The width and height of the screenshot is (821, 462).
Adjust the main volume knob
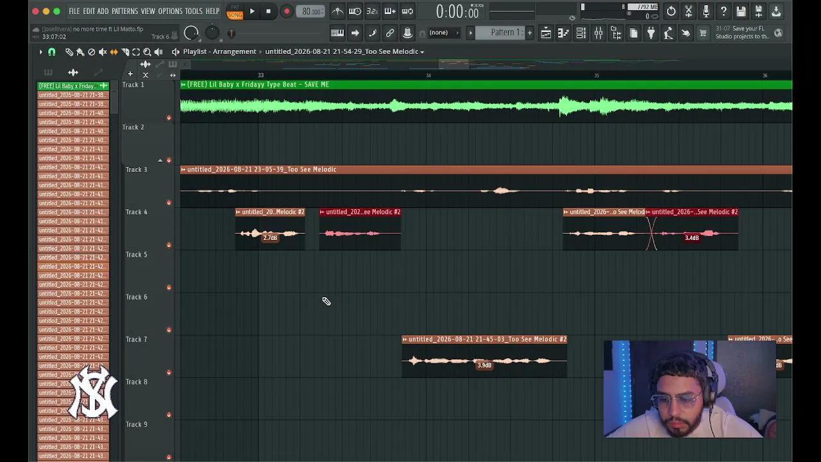pyautogui.click(x=191, y=33)
